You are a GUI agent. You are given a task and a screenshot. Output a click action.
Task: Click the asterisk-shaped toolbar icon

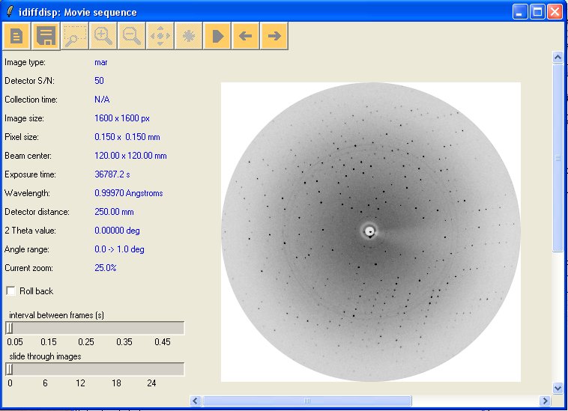click(189, 36)
